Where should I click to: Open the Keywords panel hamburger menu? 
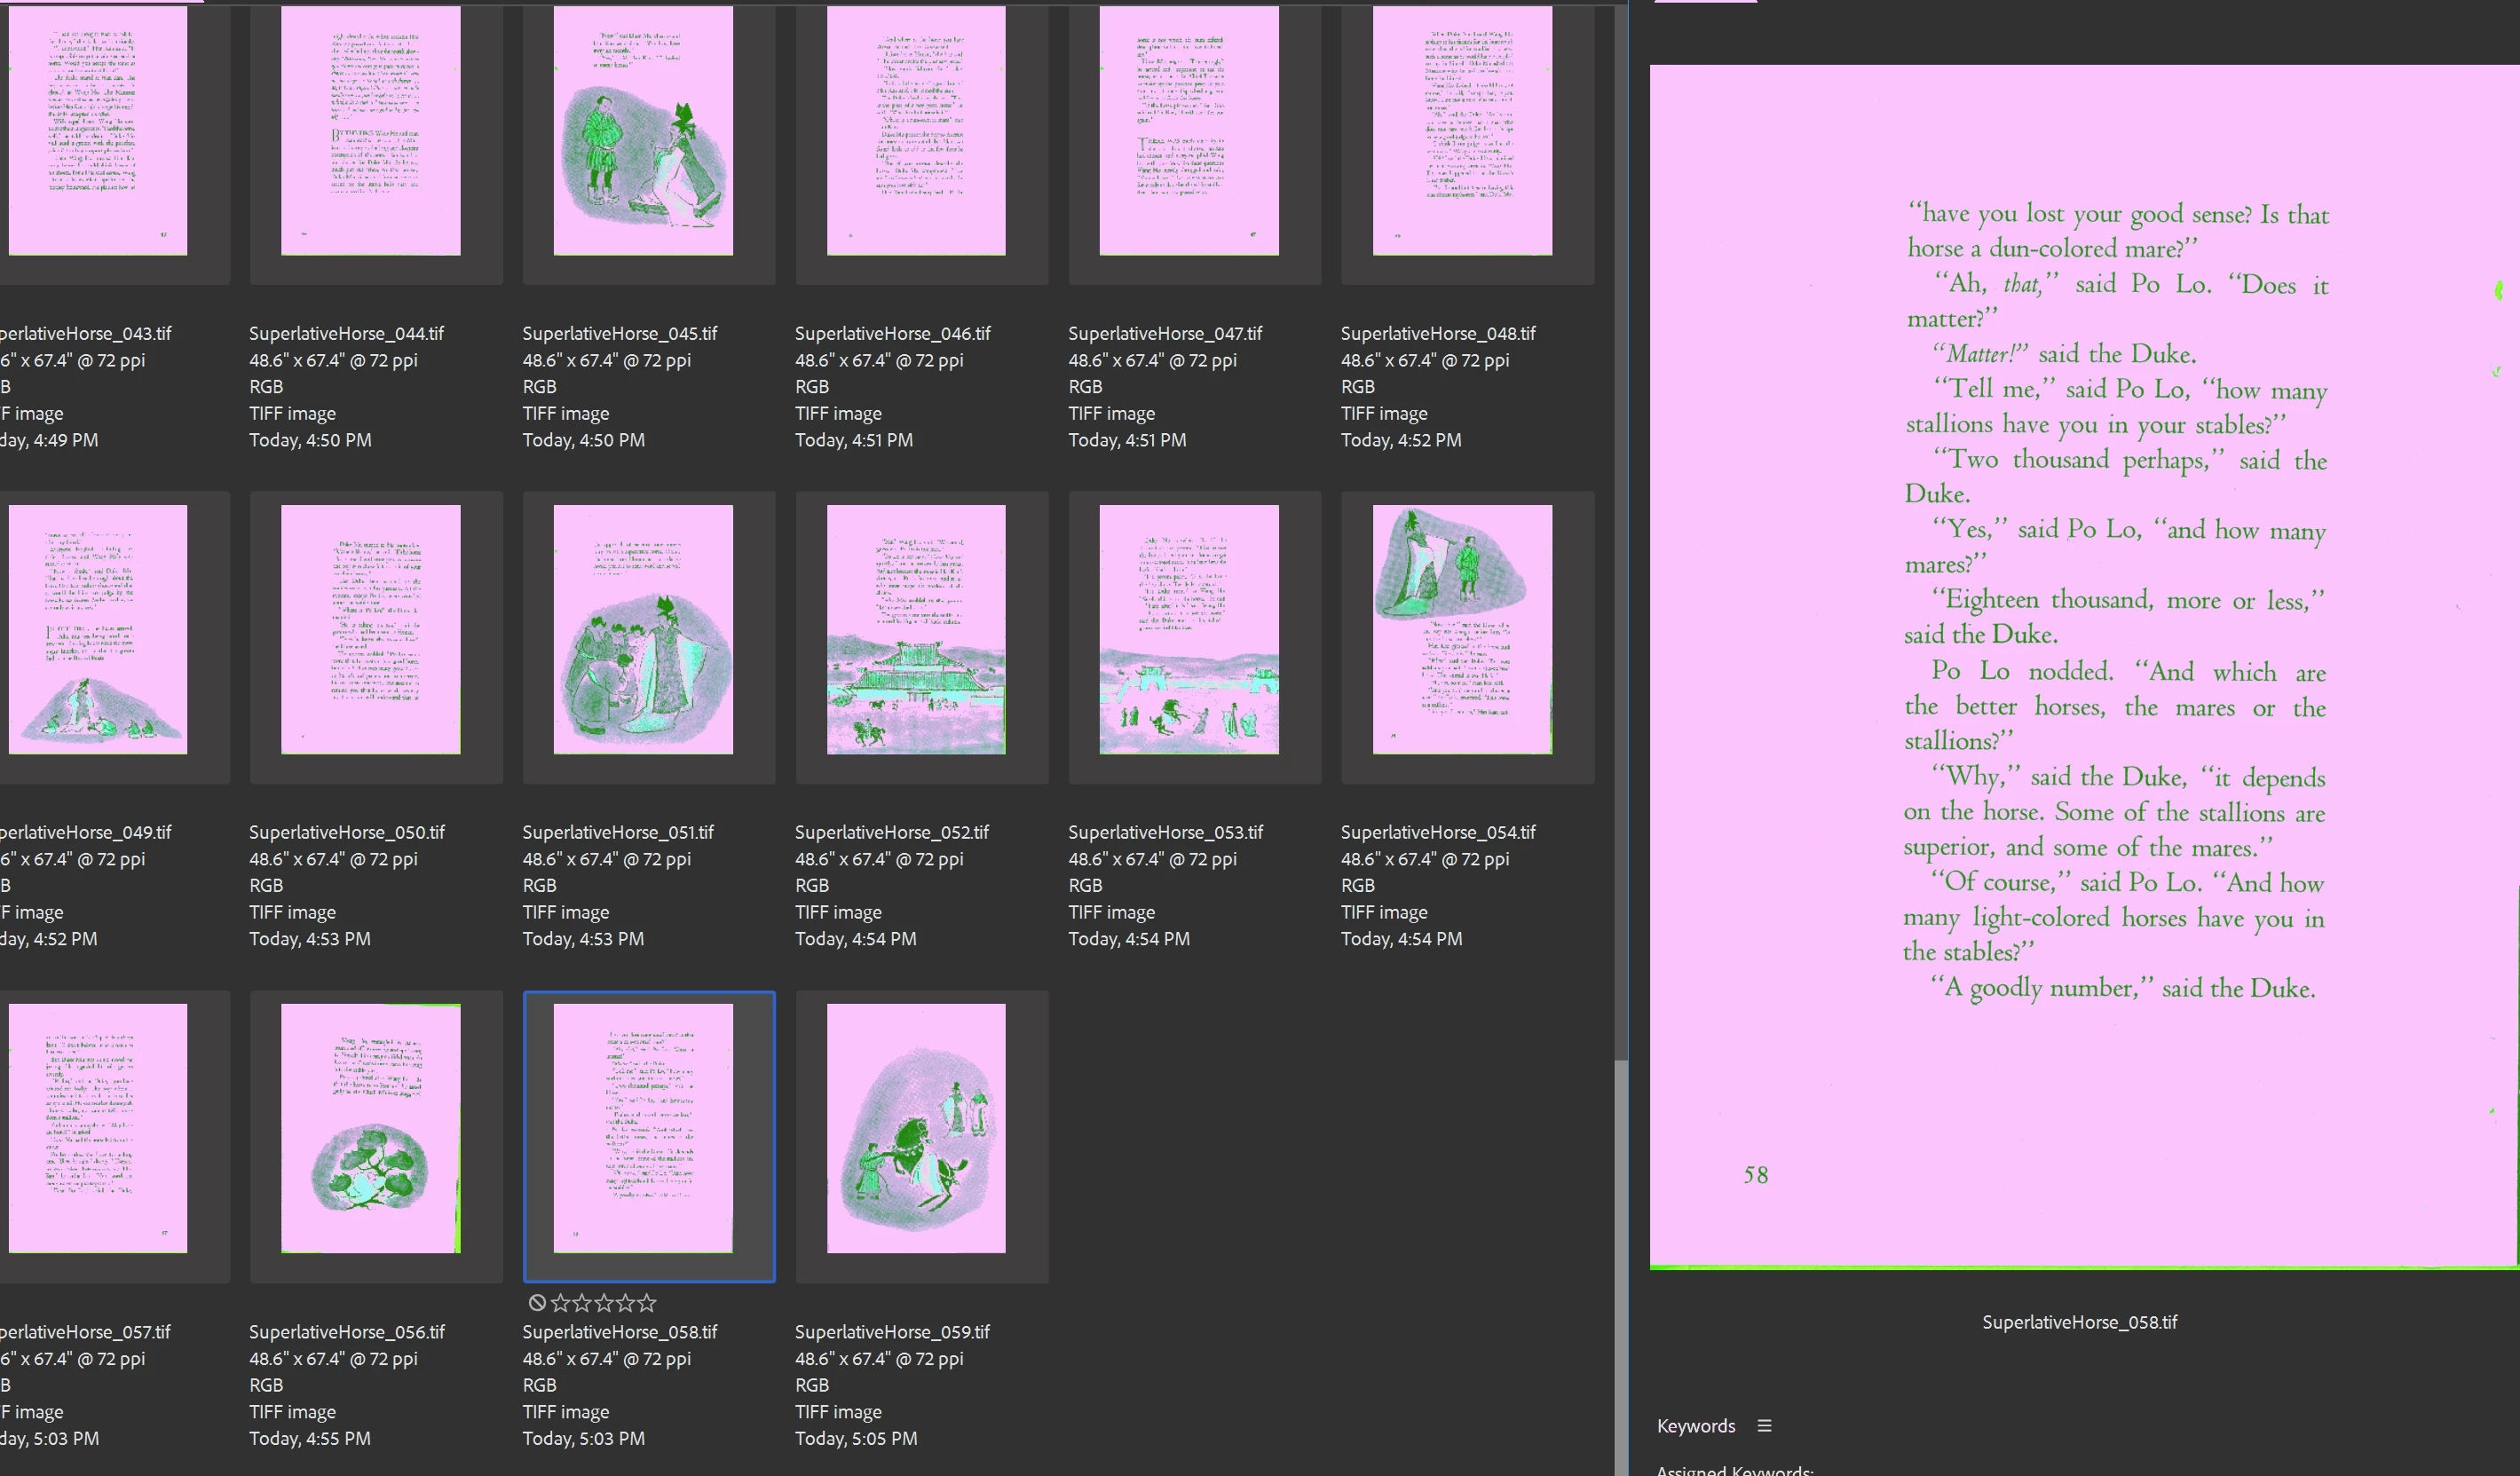(x=1764, y=1426)
